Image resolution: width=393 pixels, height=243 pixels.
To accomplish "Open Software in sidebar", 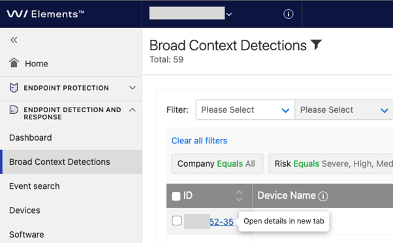I will point(27,235).
